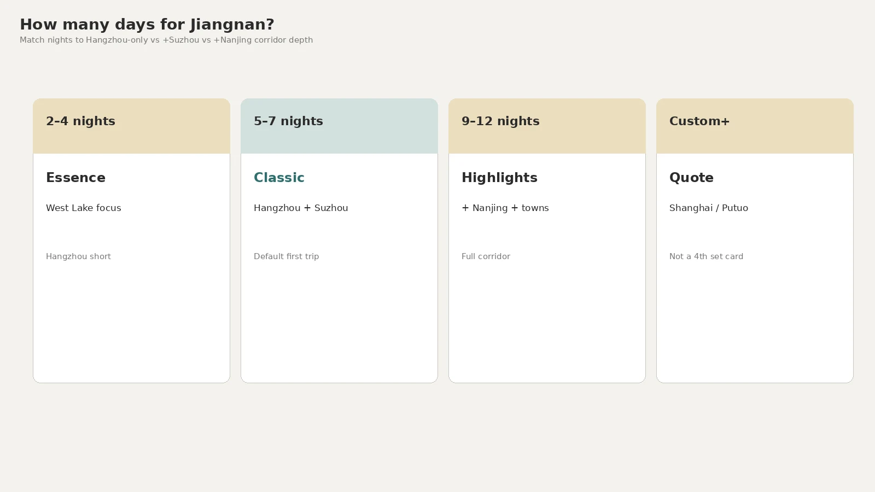The height and width of the screenshot is (492, 875).
Task: Click the Classic heading
Action: 279,178
